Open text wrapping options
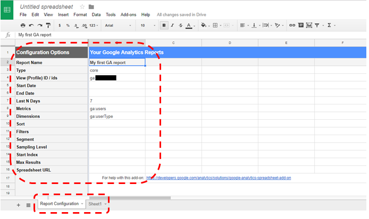 point(267,25)
